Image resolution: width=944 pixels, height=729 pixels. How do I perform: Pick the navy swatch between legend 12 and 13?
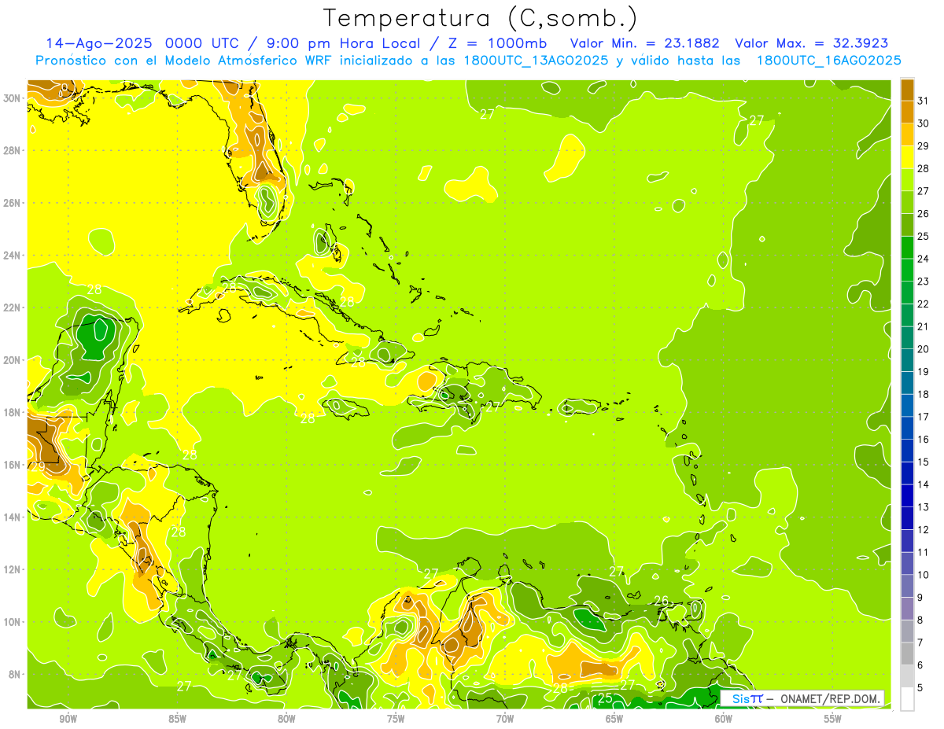point(907,518)
